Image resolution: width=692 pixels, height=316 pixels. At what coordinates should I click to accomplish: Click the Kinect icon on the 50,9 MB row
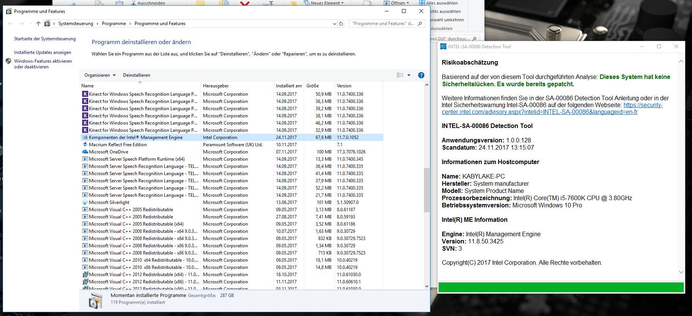[85, 94]
